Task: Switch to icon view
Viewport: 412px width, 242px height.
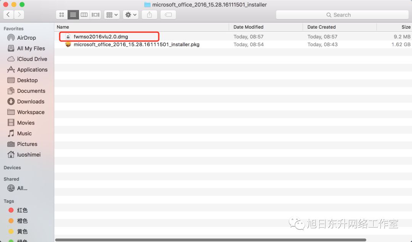Action: [x=62, y=15]
